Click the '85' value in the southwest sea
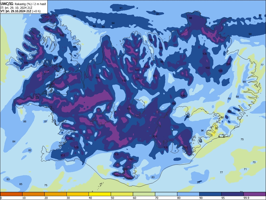This screenshot has height=200, width=266. (x=21, y=184)
